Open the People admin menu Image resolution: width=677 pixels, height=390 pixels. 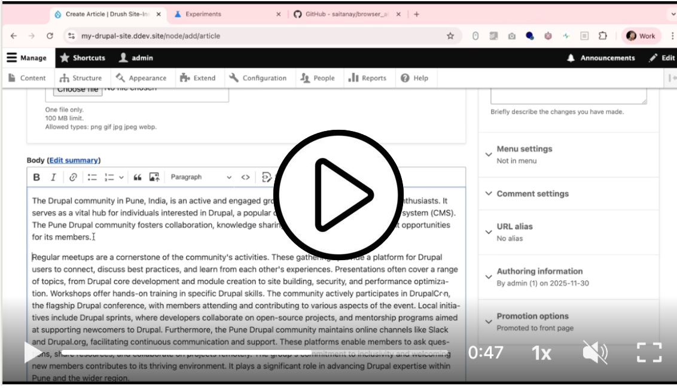[318, 78]
